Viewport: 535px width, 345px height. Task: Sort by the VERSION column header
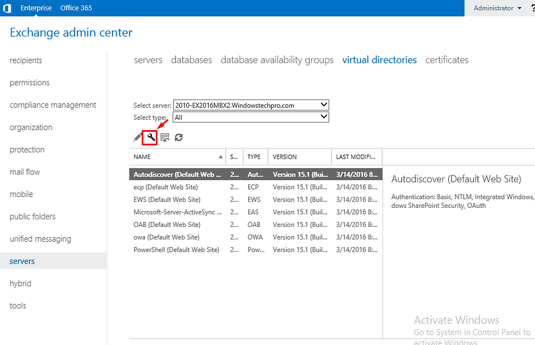pos(300,157)
